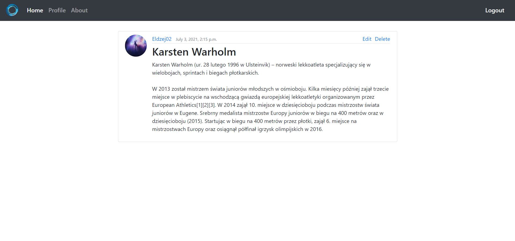Image resolution: width=515 pixels, height=241 pixels.
Task: Delete the Karsten Warholm post
Action: pyautogui.click(x=382, y=39)
